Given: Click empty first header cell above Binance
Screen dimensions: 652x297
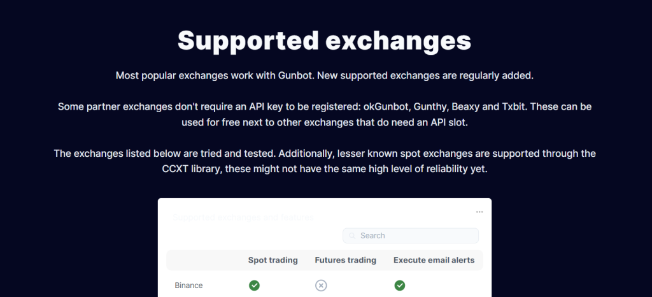Looking at the screenshot, I should point(204,261).
